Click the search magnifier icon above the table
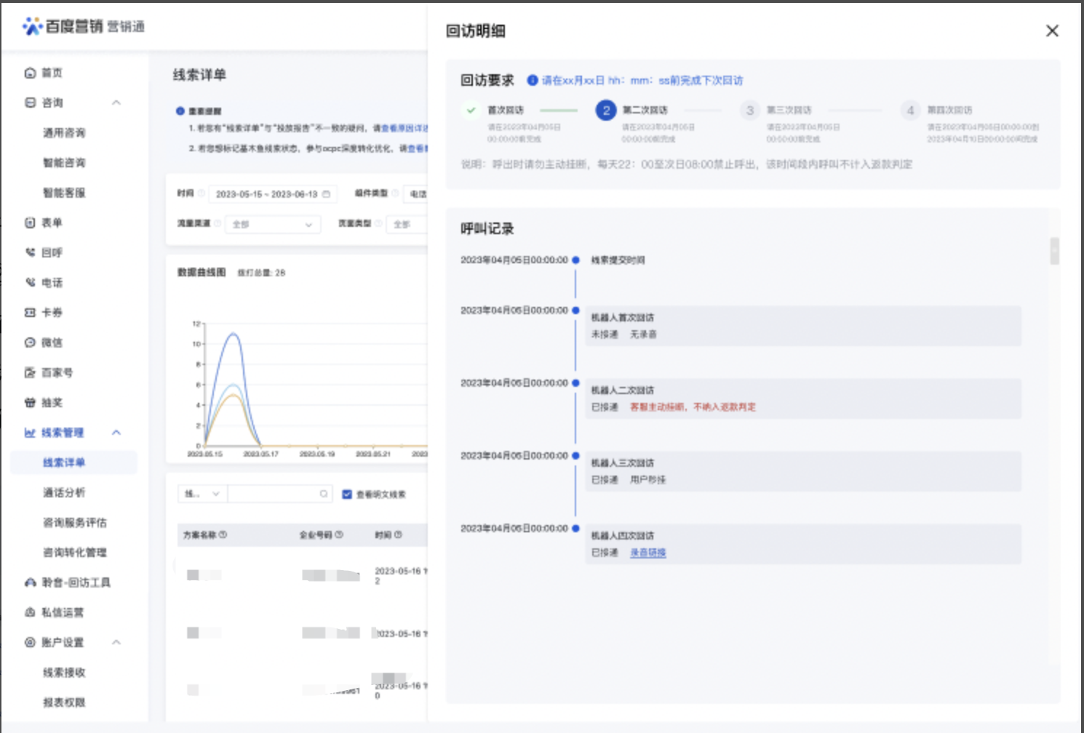The height and width of the screenshot is (733, 1084). pos(324,494)
